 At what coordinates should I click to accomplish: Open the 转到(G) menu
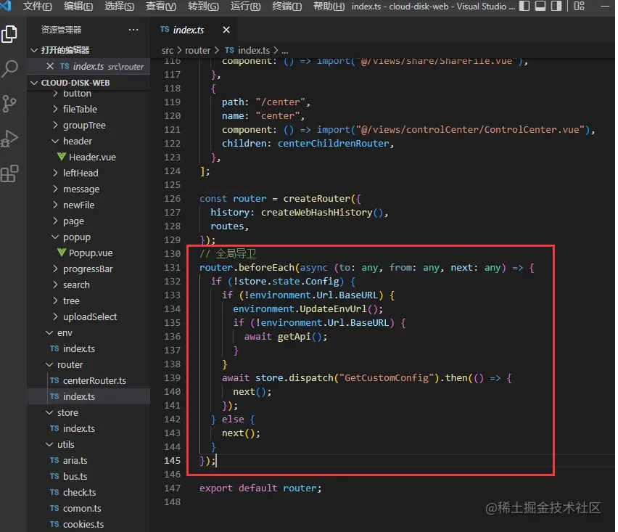click(203, 7)
